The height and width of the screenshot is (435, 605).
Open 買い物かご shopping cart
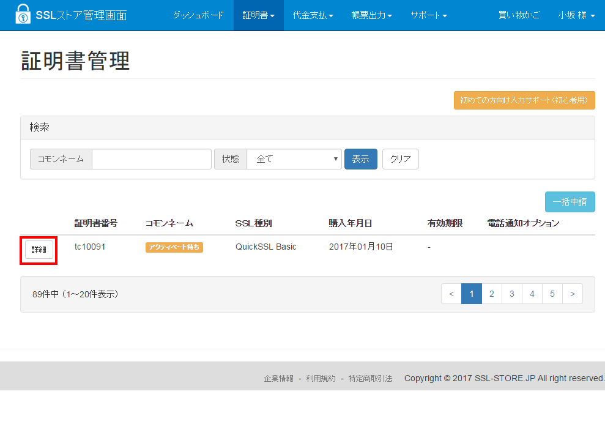pyautogui.click(x=519, y=15)
